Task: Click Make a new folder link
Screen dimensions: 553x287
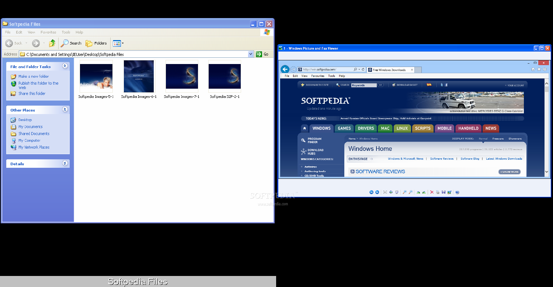Action: 34,77
